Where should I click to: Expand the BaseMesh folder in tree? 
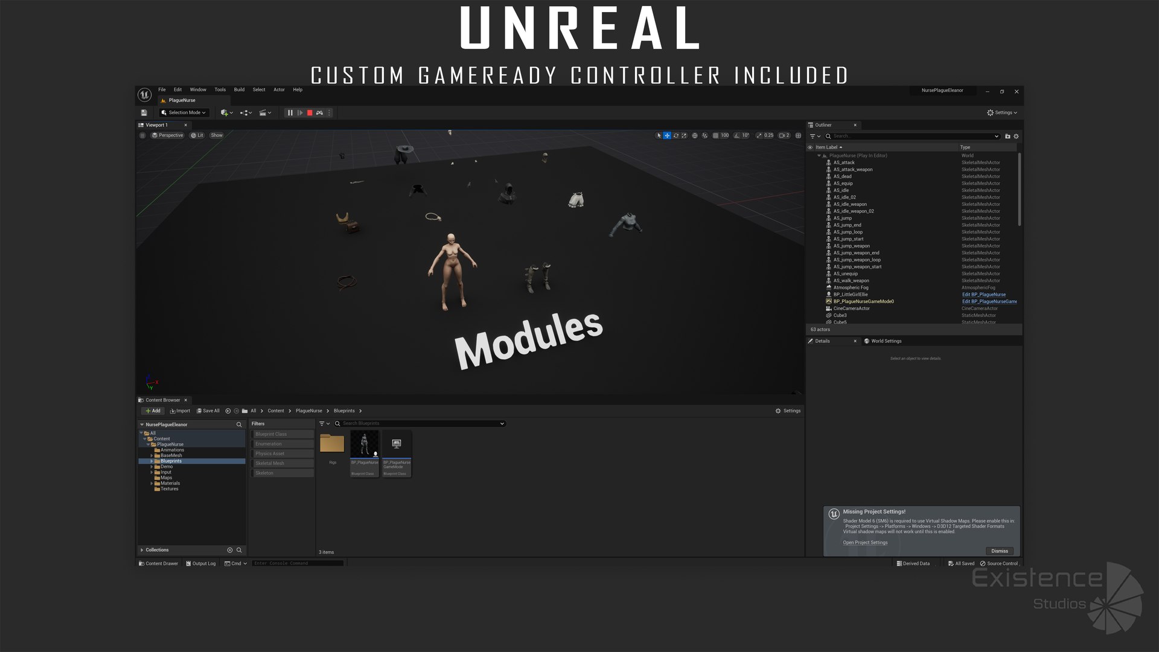(152, 456)
